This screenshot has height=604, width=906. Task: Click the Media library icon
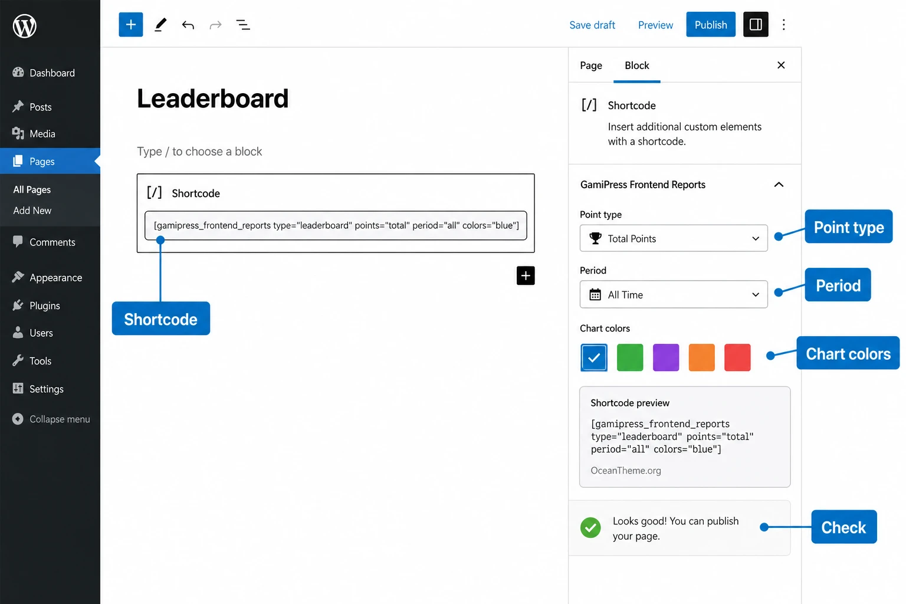18,133
